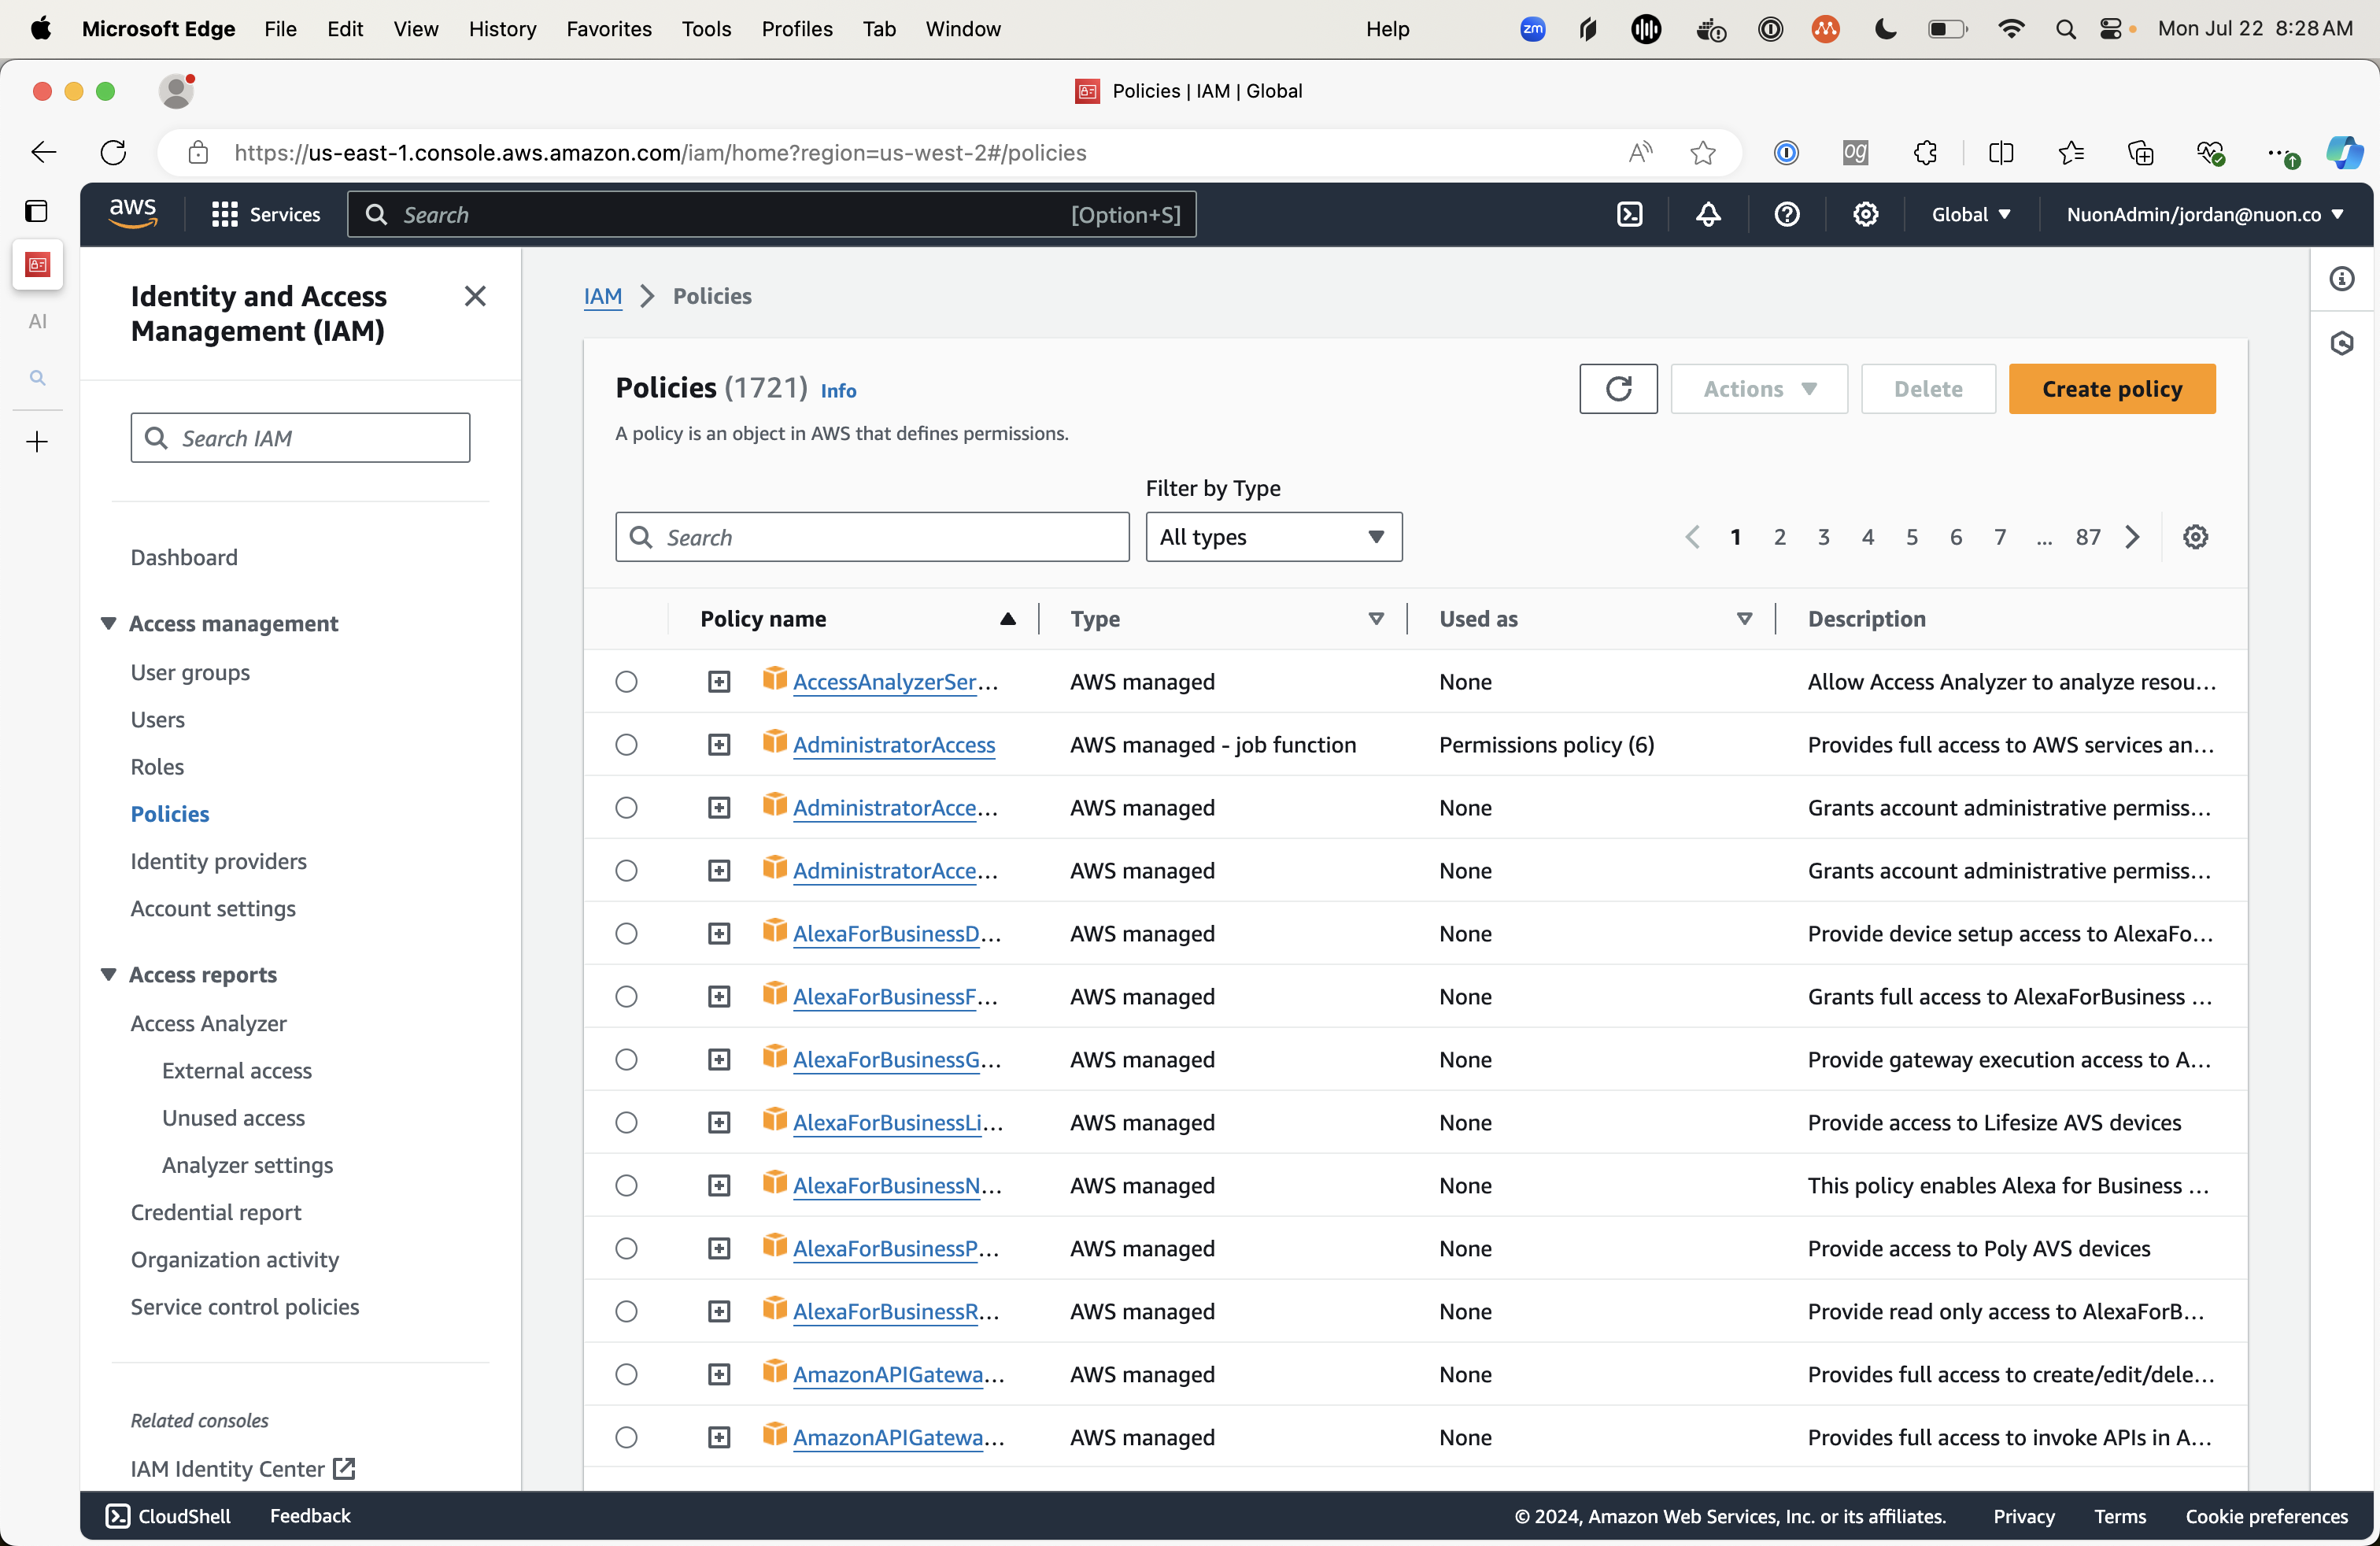This screenshot has height=1546, width=2380.
Task: Go to next page of policies
Action: click(x=2132, y=537)
